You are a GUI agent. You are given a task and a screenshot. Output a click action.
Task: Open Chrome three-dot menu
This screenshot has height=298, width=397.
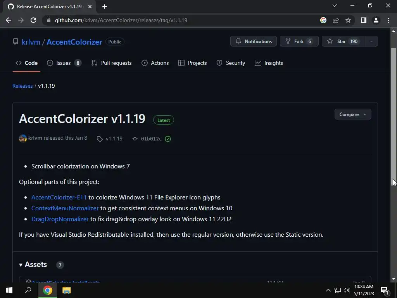pos(388,20)
